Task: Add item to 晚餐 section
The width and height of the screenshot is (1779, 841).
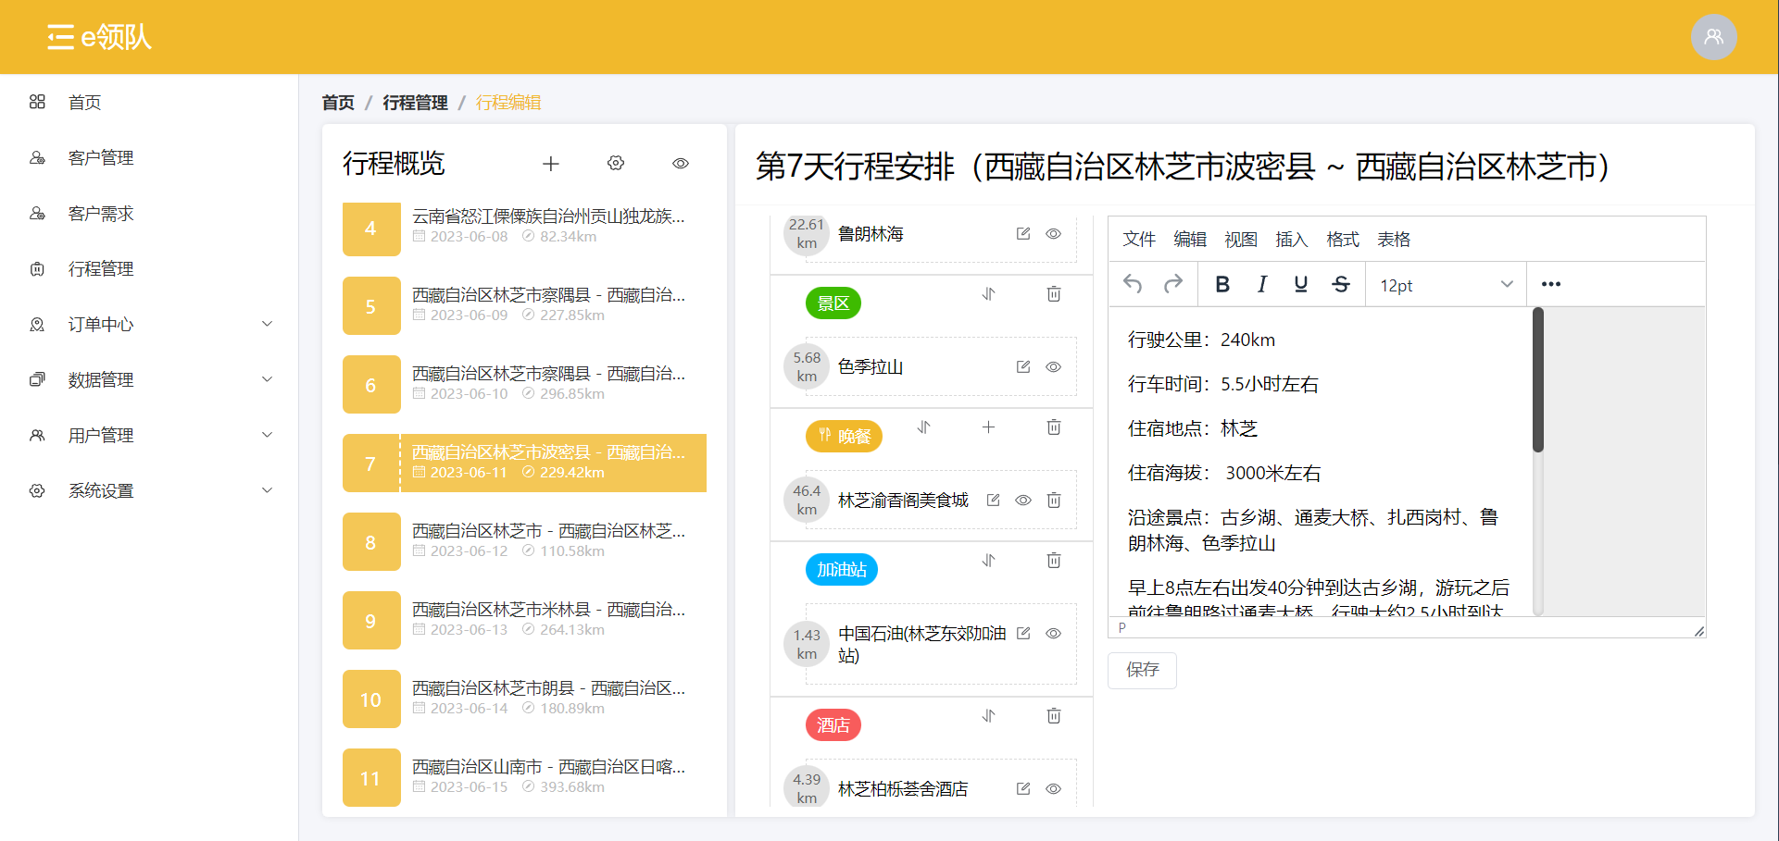Action: [x=989, y=427]
